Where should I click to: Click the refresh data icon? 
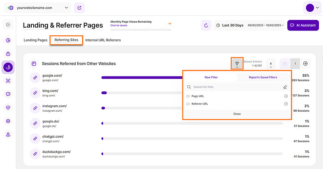click(206, 25)
